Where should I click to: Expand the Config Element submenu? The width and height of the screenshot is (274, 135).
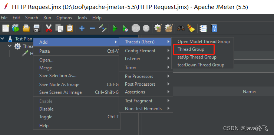[146, 51]
